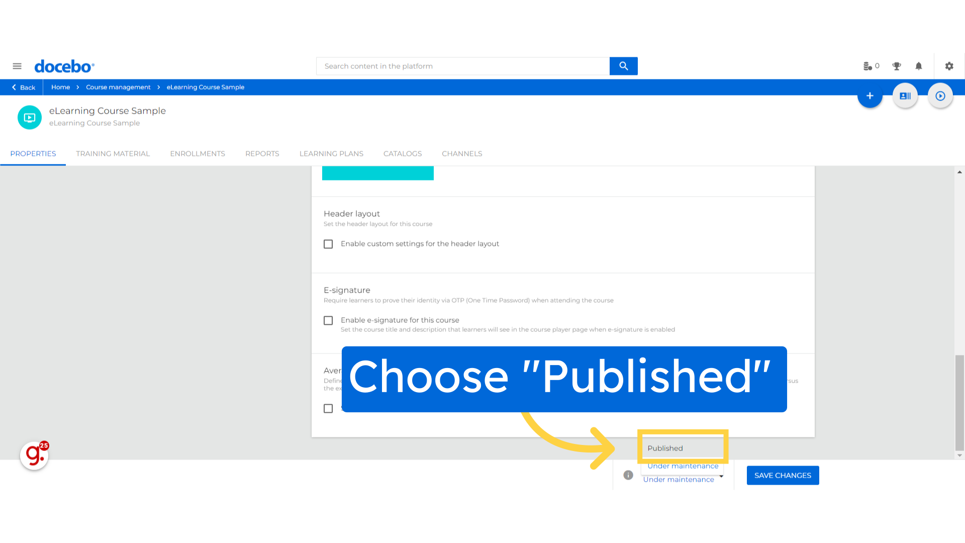Screen dimensions: 965x543
Task: Click the teal course thumbnail color bar
Action: click(x=378, y=173)
